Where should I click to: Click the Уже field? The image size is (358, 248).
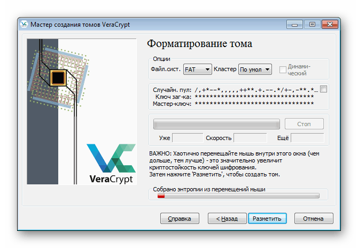tap(188, 138)
